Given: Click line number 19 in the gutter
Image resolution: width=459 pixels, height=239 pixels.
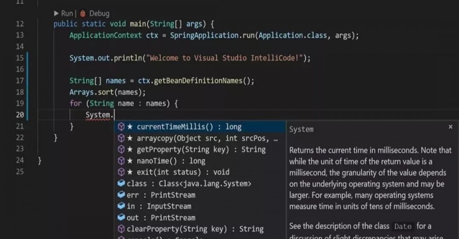Looking at the screenshot, I should pos(19,104).
